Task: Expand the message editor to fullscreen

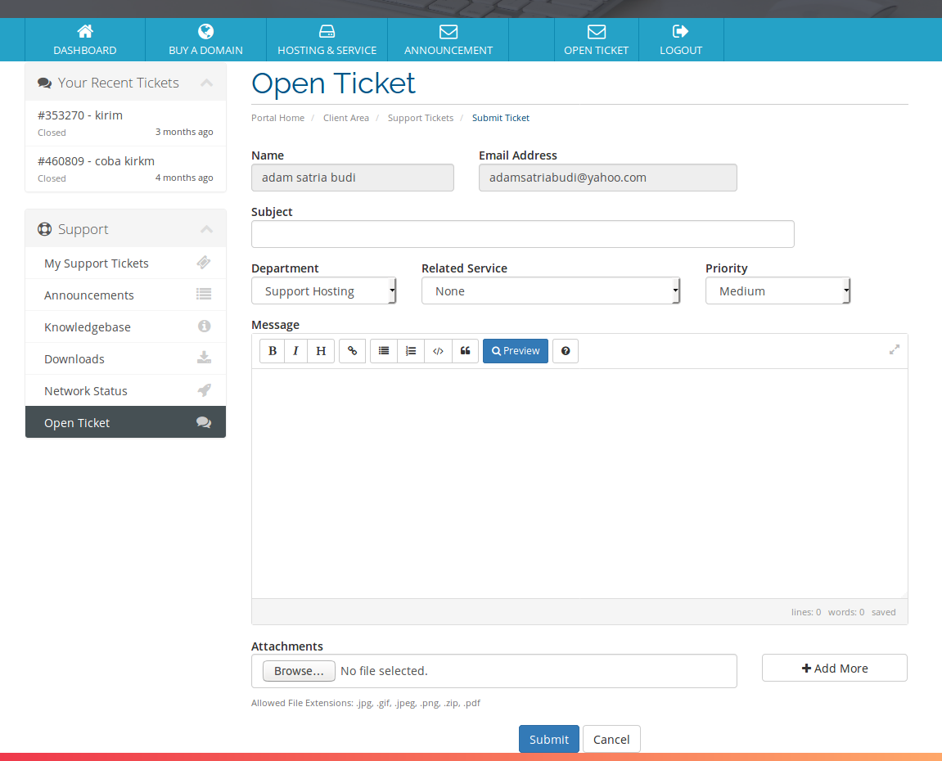Action: pos(894,349)
